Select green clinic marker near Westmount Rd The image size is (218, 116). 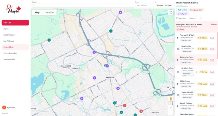[x=49, y=40]
